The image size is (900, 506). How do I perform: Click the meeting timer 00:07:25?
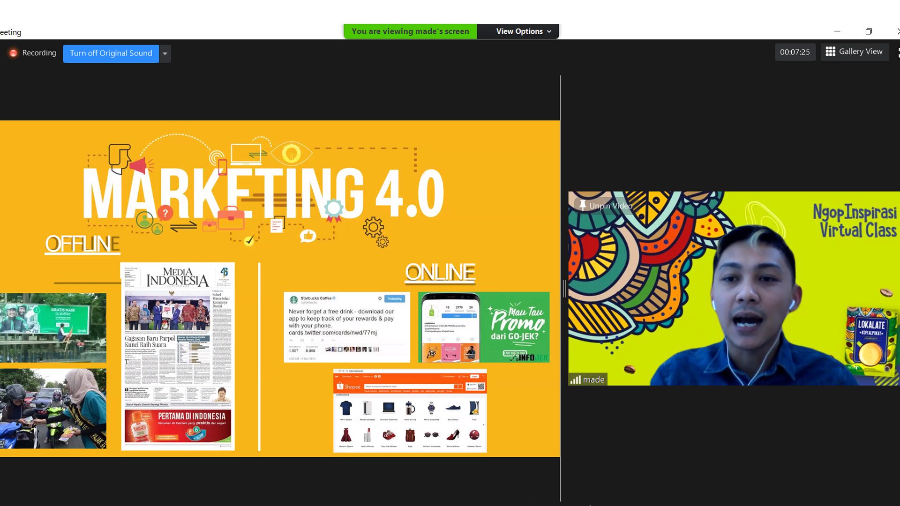[x=795, y=52]
